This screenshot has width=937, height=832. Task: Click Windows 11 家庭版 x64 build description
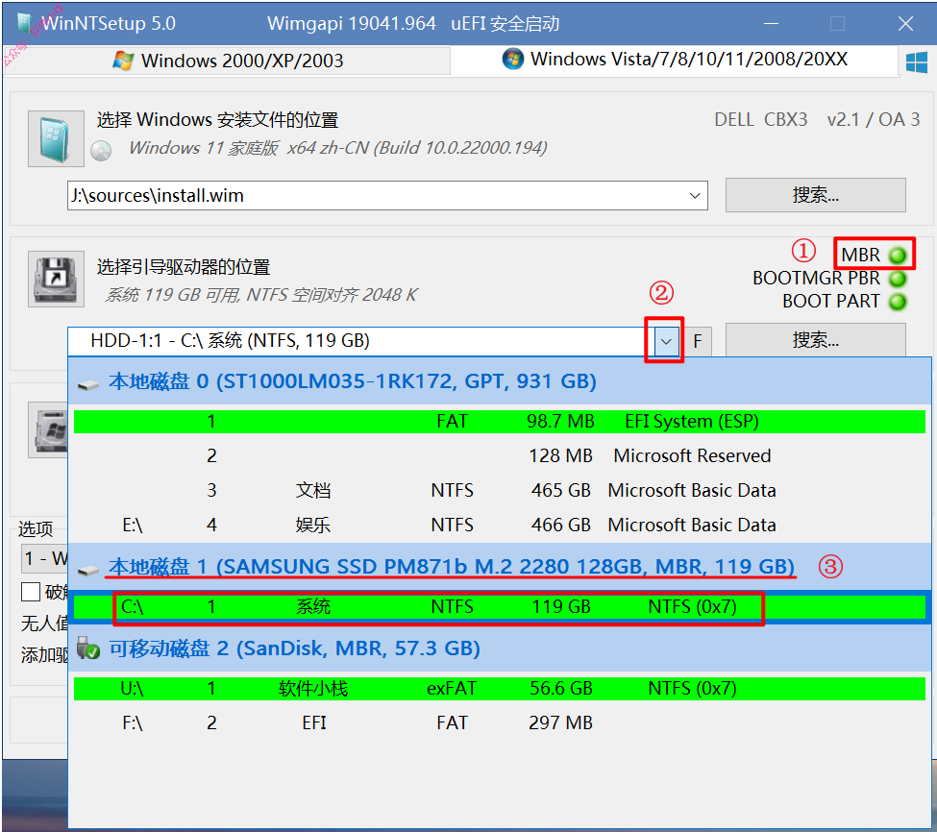point(337,148)
